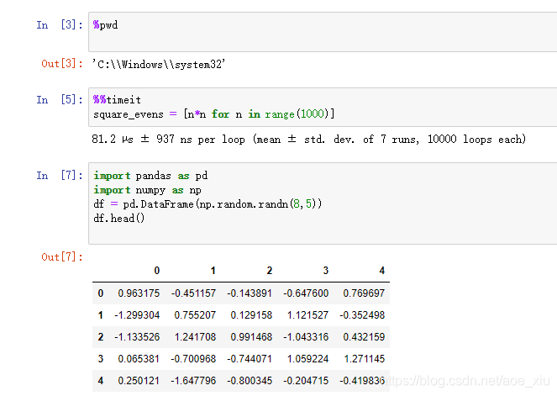Screen dimensions: 557x396
Task: Click cell value 1.241708
Action: click(195, 336)
